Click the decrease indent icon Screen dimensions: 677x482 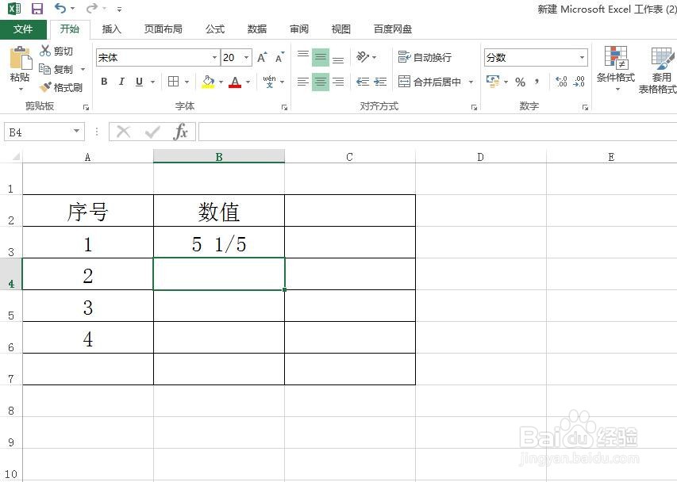tap(363, 82)
